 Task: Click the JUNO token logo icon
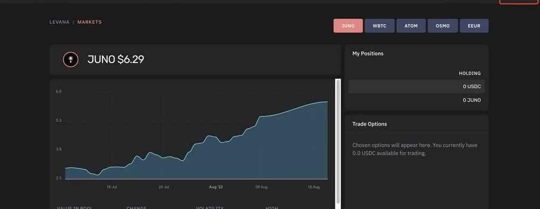71,59
